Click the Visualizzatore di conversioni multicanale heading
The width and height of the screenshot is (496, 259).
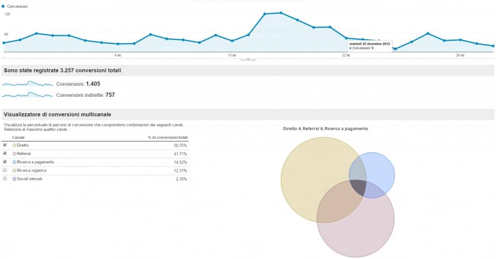[x=57, y=114]
